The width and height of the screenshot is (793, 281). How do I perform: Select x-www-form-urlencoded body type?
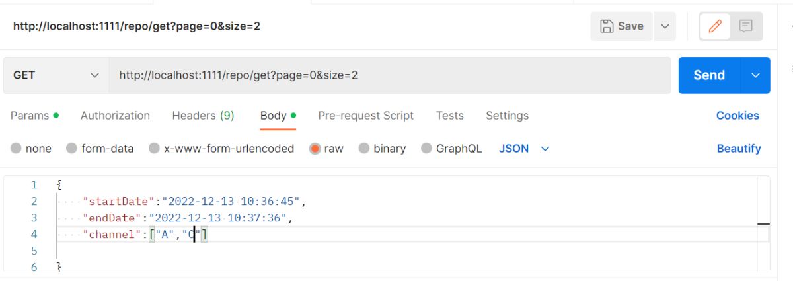coord(154,149)
